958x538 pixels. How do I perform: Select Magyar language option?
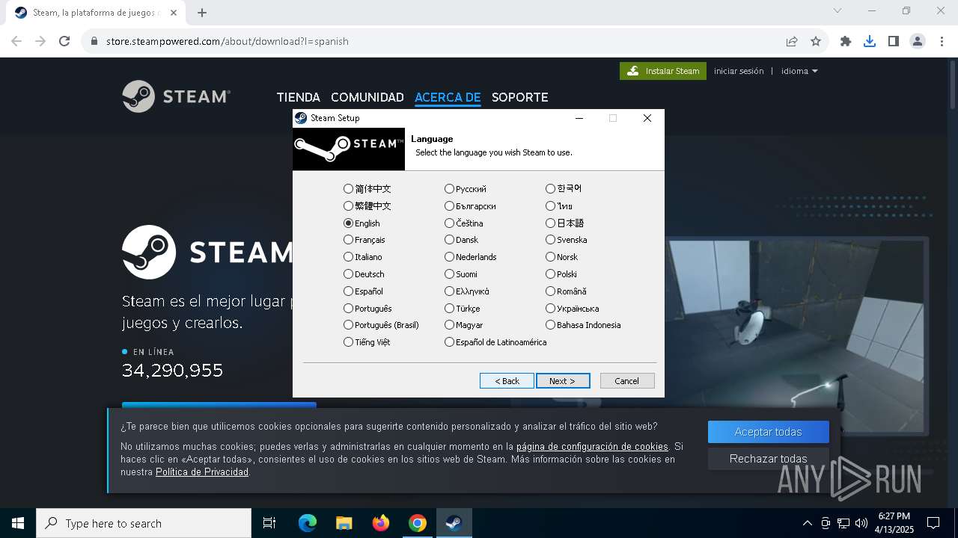point(464,325)
